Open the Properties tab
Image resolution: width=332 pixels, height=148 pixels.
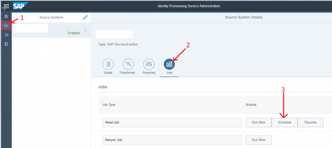[149, 67]
